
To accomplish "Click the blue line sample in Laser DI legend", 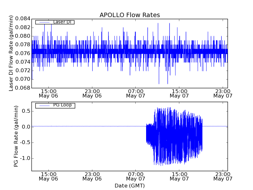I will click(x=44, y=22).
